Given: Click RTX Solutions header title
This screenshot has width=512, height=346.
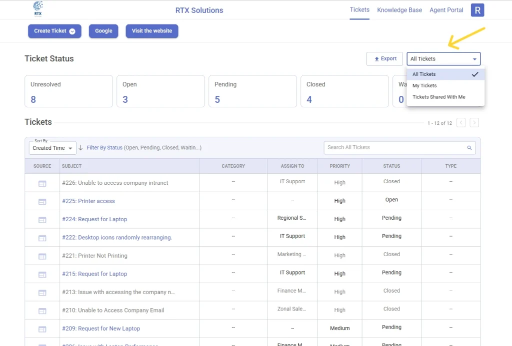Looking at the screenshot, I should 199,10.
